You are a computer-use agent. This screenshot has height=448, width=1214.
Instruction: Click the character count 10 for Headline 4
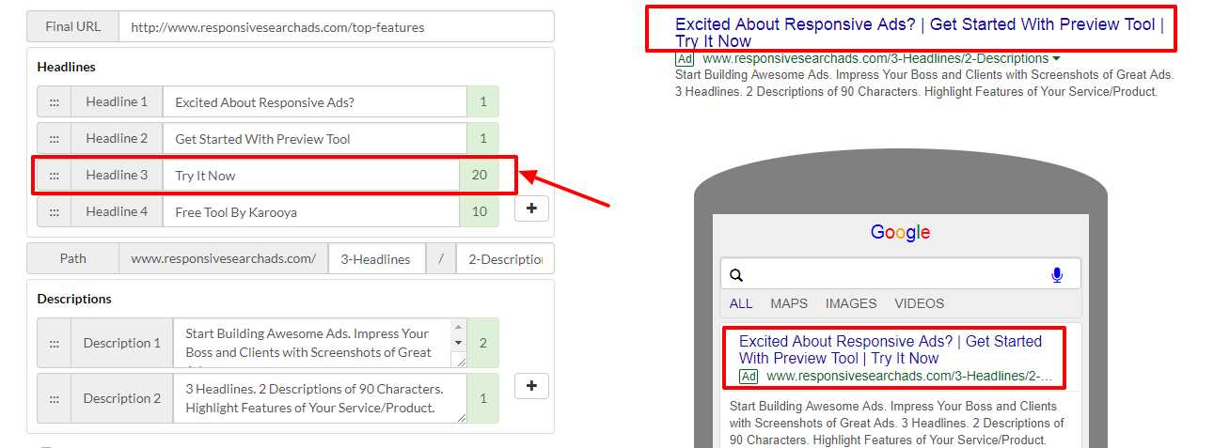[480, 211]
